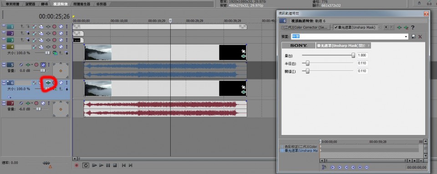The width and height of the screenshot is (437, 174).
Task: Unmute audio track 5
Action: [43, 65]
